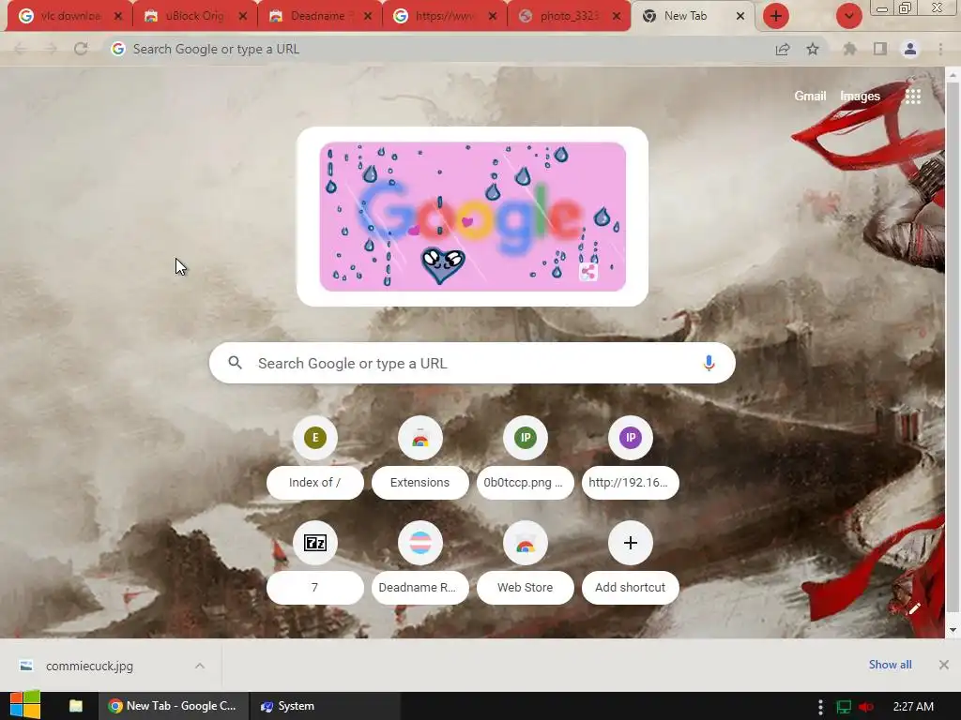Open the Gmail link
The width and height of the screenshot is (961, 720).
pyautogui.click(x=810, y=97)
